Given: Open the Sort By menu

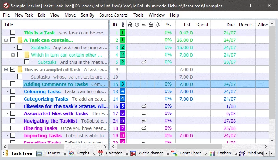Looking at the screenshot, I should (x=87, y=15).
